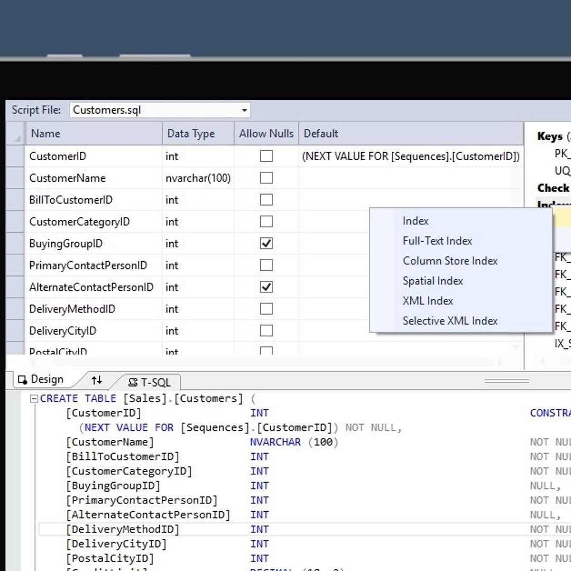Switch to the T-SQL tab
This screenshot has height=571, width=571.
pyautogui.click(x=149, y=382)
